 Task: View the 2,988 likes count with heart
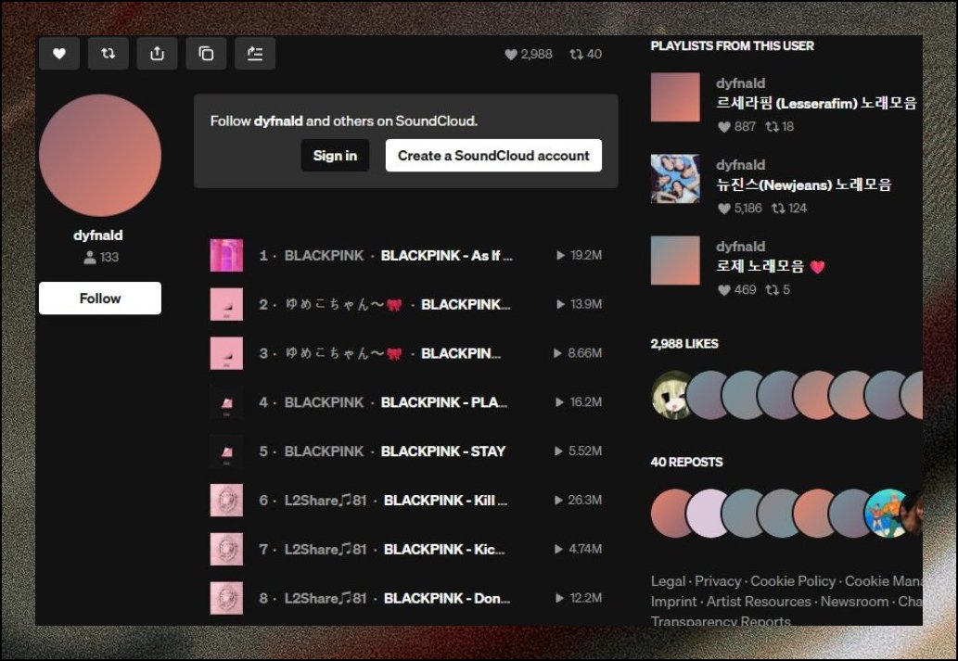pos(529,55)
